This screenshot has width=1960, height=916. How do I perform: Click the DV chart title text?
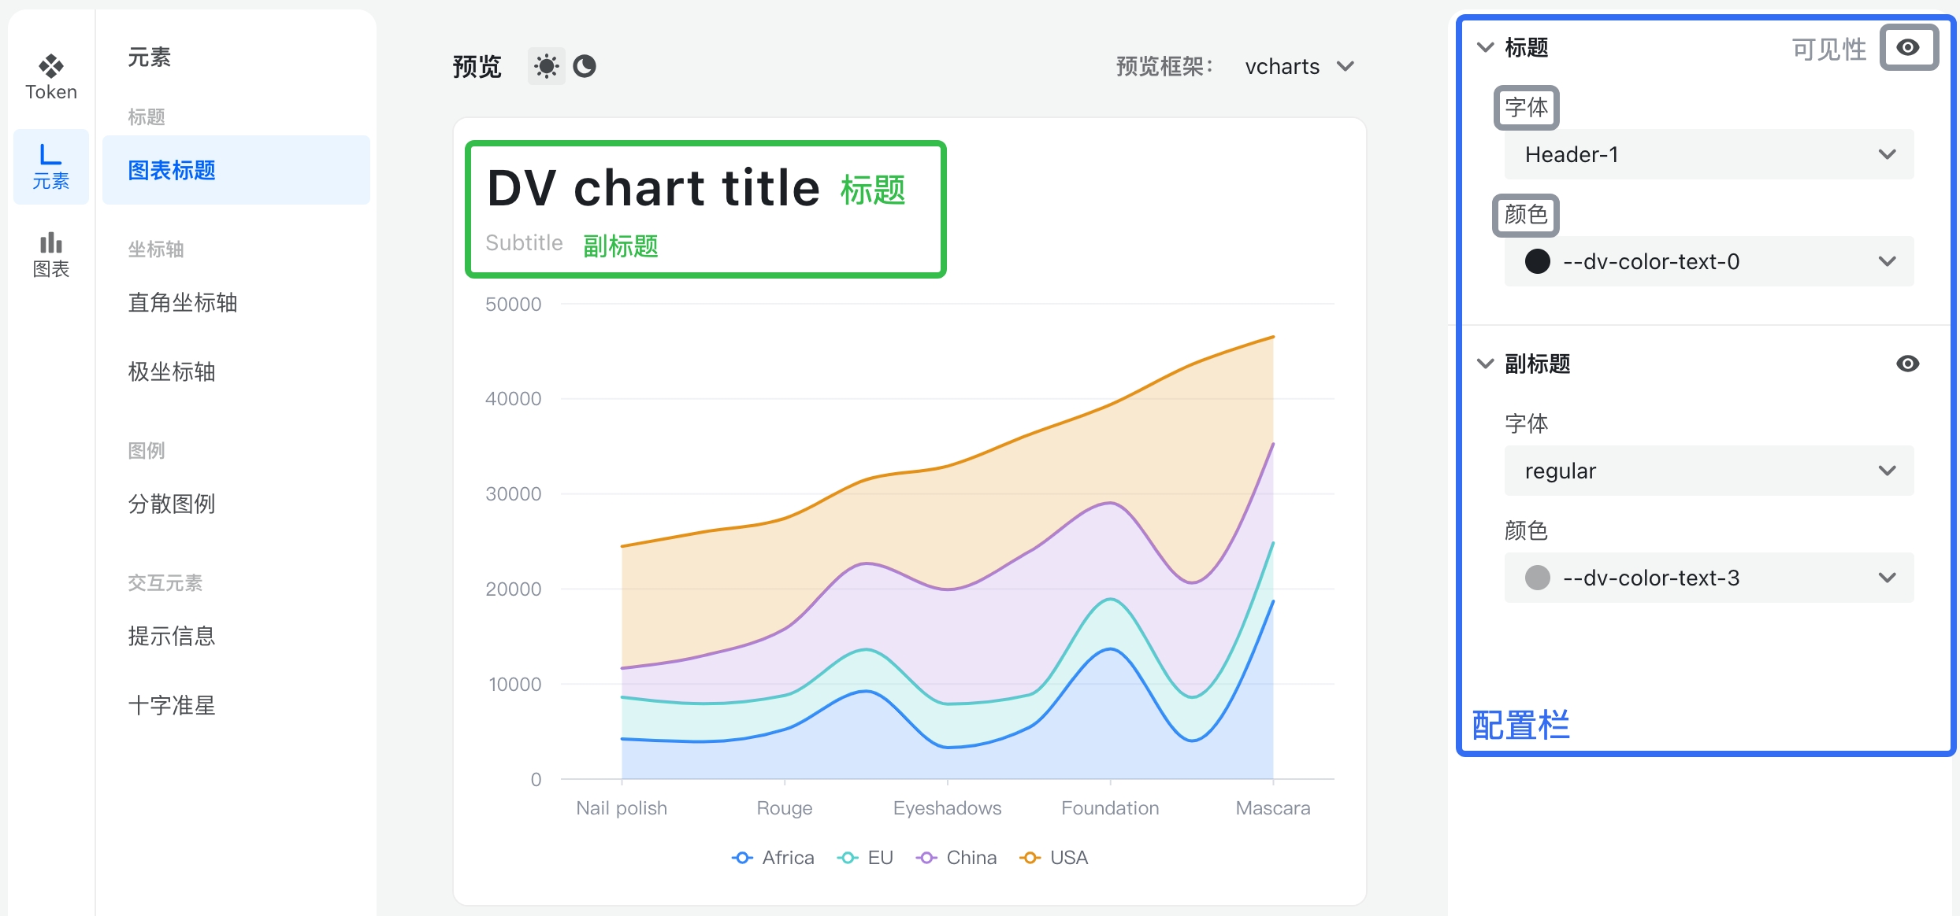coord(654,189)
